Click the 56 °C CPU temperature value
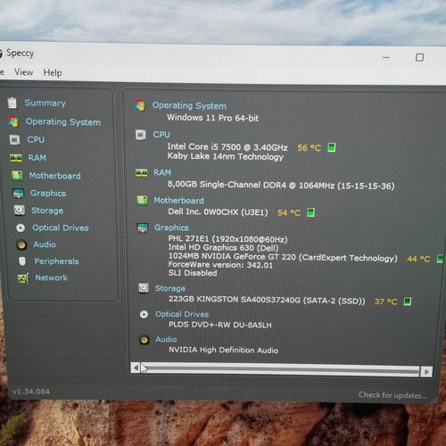Viewport: 446px width, 446px height. [x=310, y=148]
